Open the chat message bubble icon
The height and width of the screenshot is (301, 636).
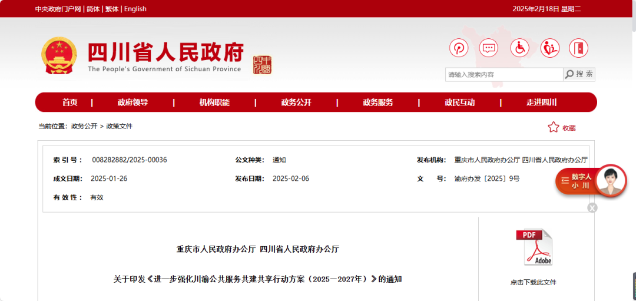pyautogui.click(x=489, y=48)
